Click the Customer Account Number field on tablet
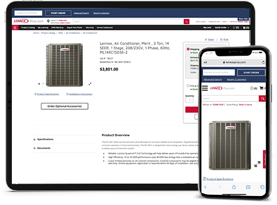The height and width of the screenshot is (205, 277). click(x=28, y=13)
